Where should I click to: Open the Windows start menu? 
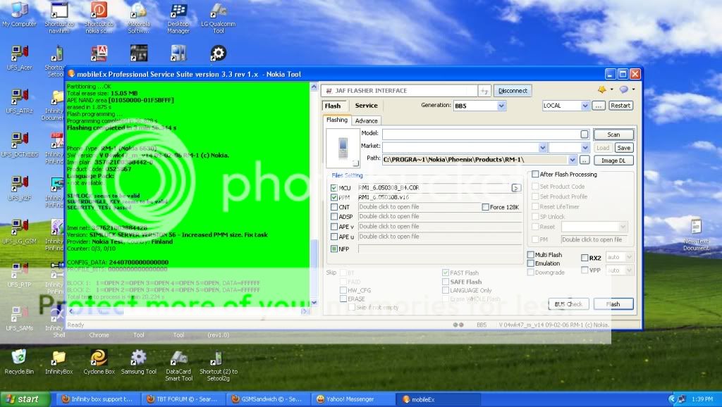click(x=25, y=399)
